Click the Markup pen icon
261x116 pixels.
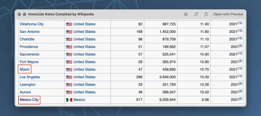(x=186, y=14)
